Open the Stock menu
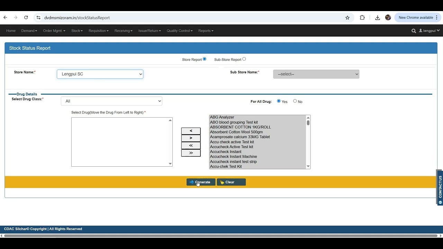The height and width of the screenshot is (249, 443). coord(77,31)
